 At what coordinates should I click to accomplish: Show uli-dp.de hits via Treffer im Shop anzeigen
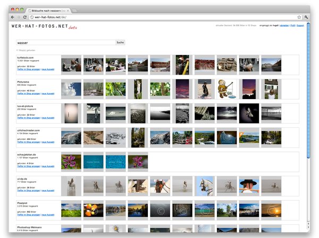(29, 191)
